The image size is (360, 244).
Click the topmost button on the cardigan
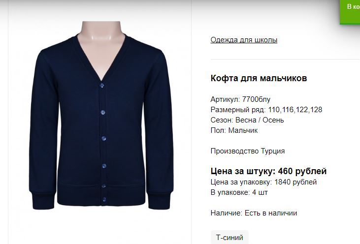coord(101,86)
